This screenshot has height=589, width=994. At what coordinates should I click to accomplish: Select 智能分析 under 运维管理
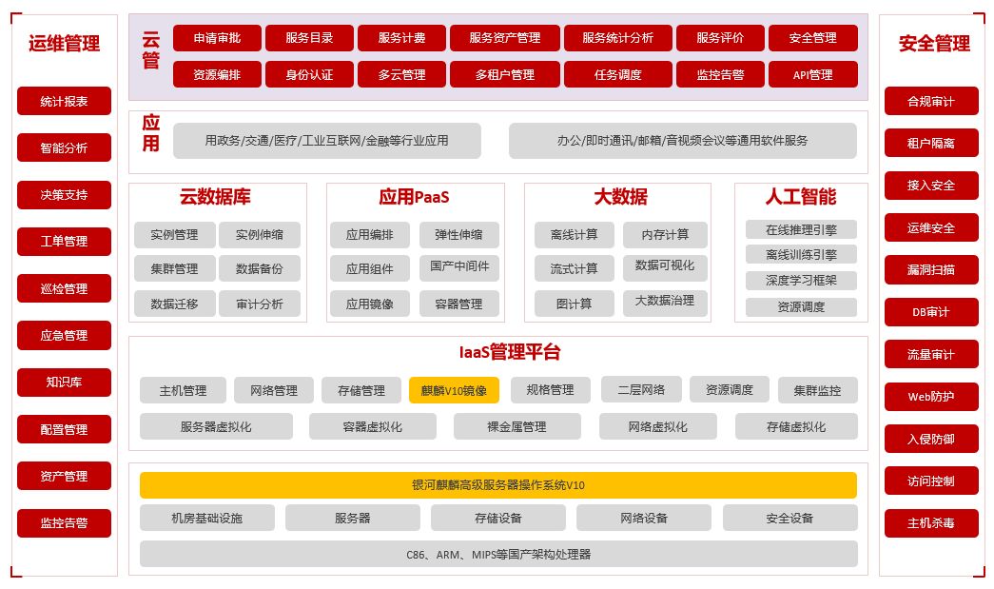coord(64,147)
